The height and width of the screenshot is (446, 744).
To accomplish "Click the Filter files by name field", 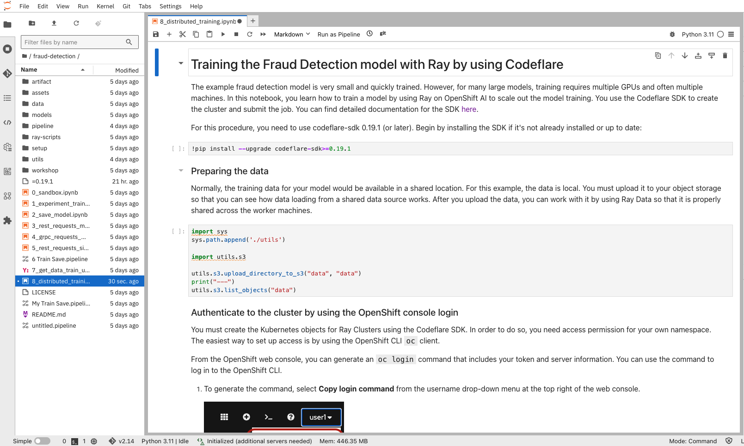I will tap(74, 42).
